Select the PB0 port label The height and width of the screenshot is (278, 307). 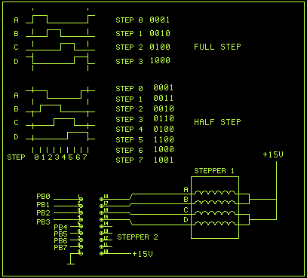click(43, 196)
